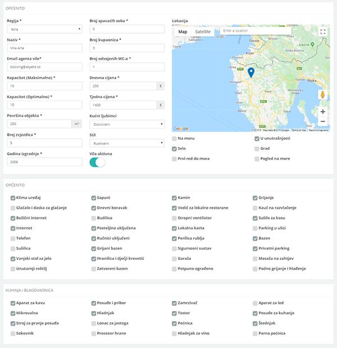Enable the Parna pećnica option
This screenshot has width=337, height=348.
point(256,333)
